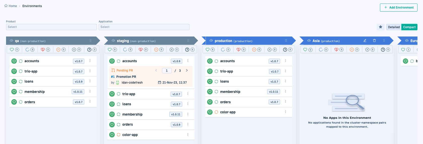Image resolution: width=423 pixels, height=144 pixels.
Task: Open the Product select dropdown
Action: click(51, 27)
